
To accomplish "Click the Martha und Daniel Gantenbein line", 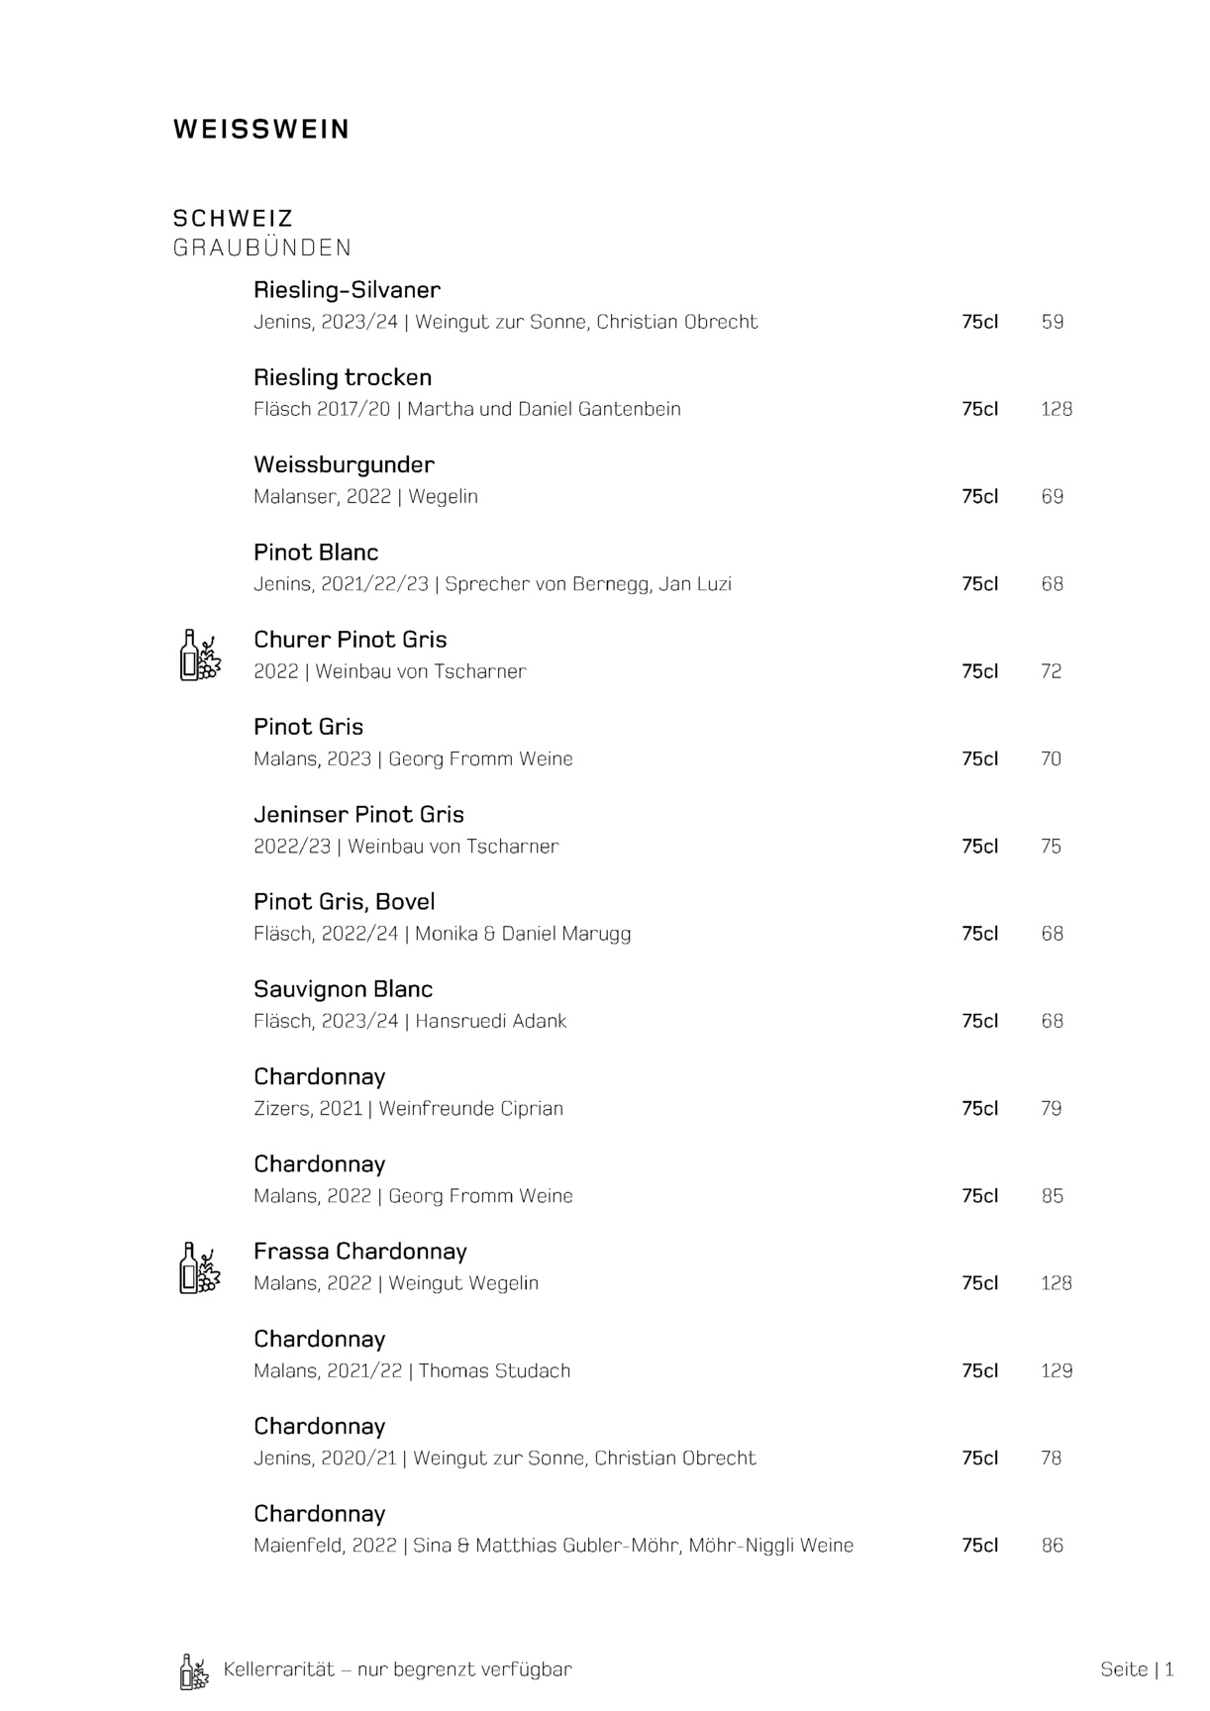I will (x=467, y=409).
